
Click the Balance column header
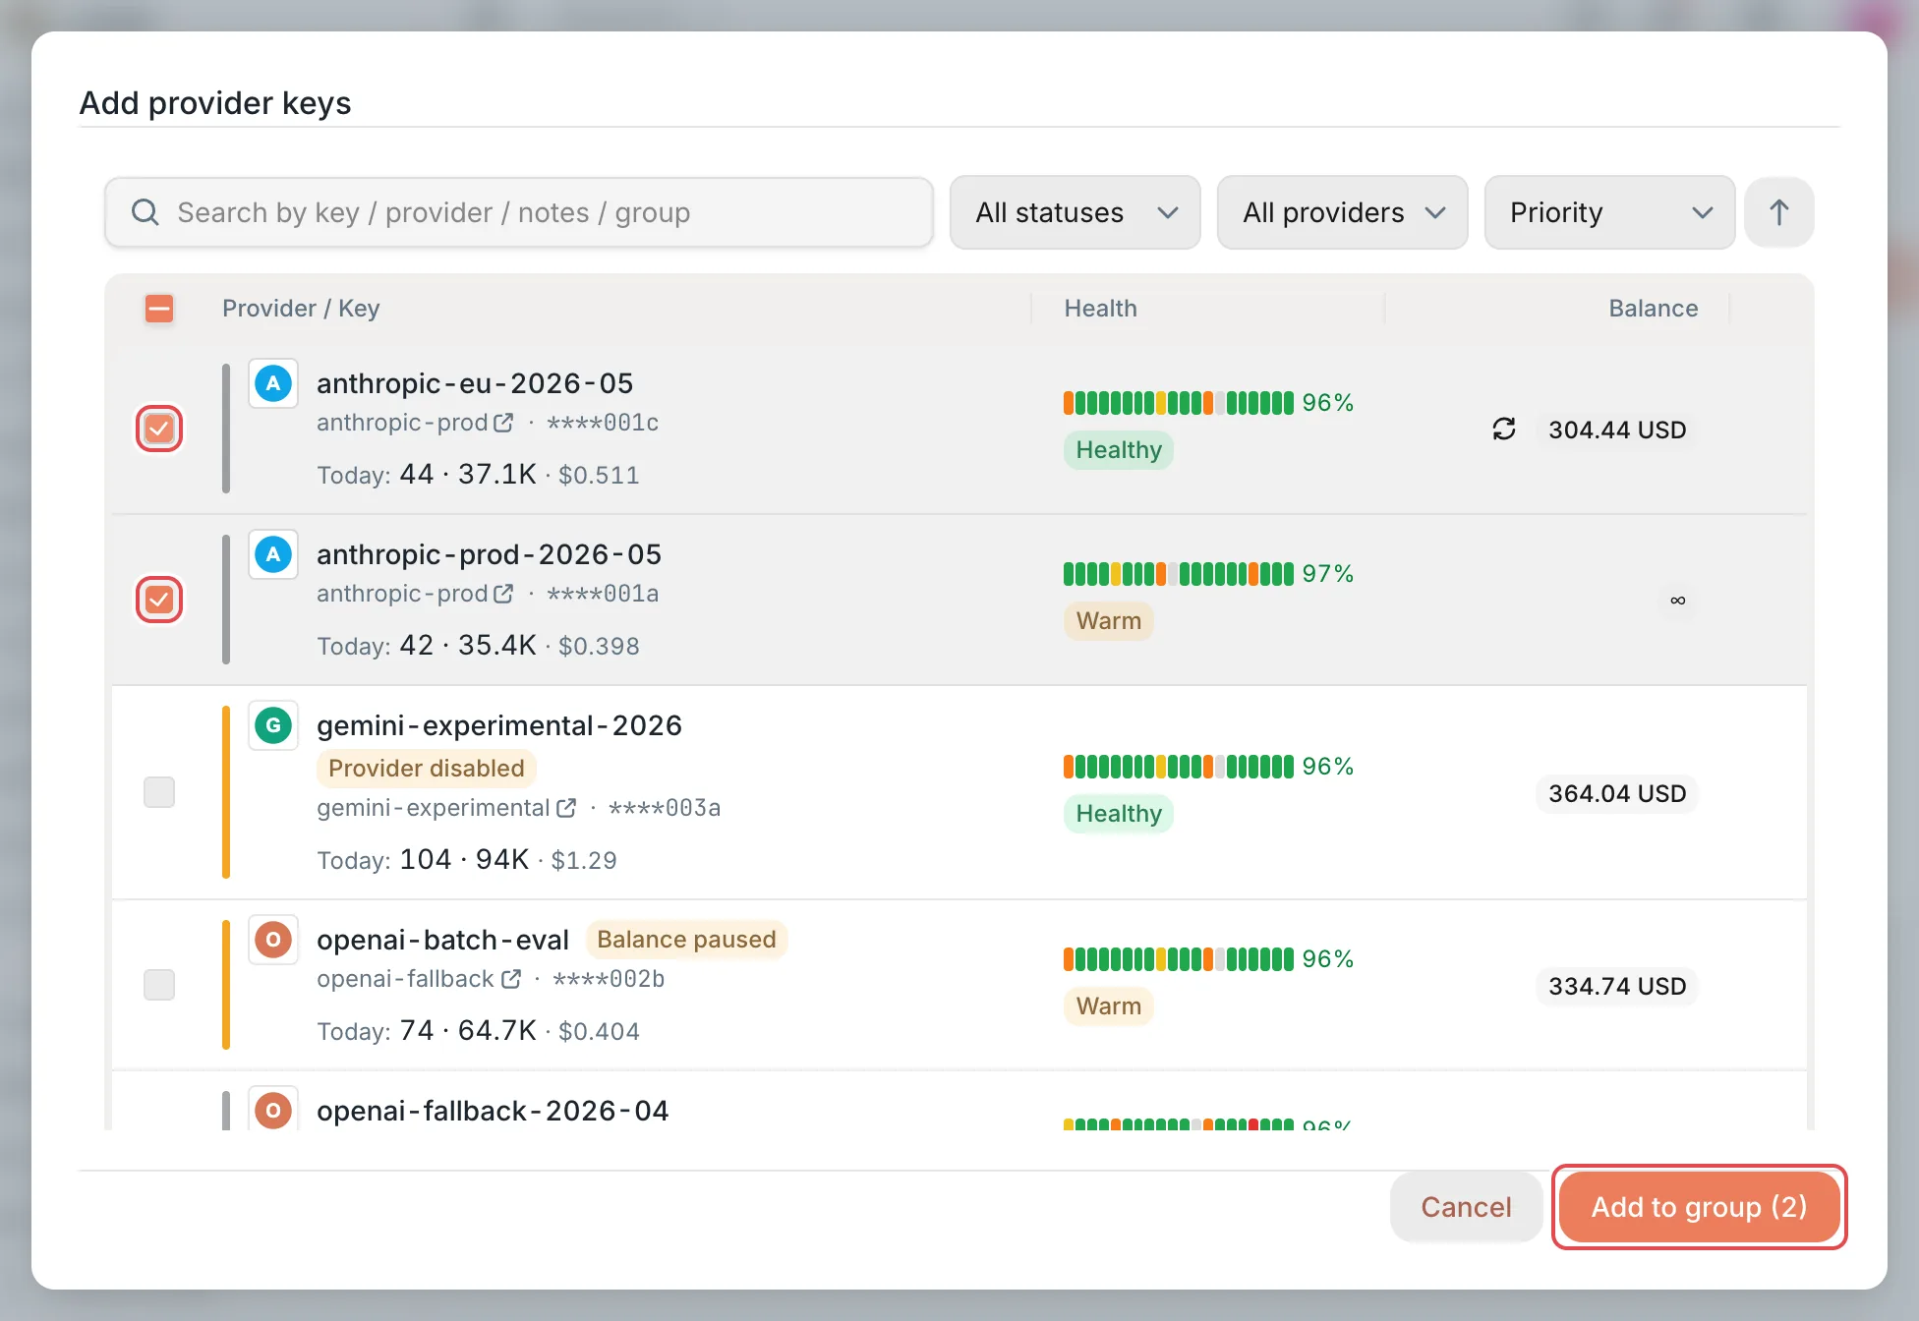[1654, 309]
